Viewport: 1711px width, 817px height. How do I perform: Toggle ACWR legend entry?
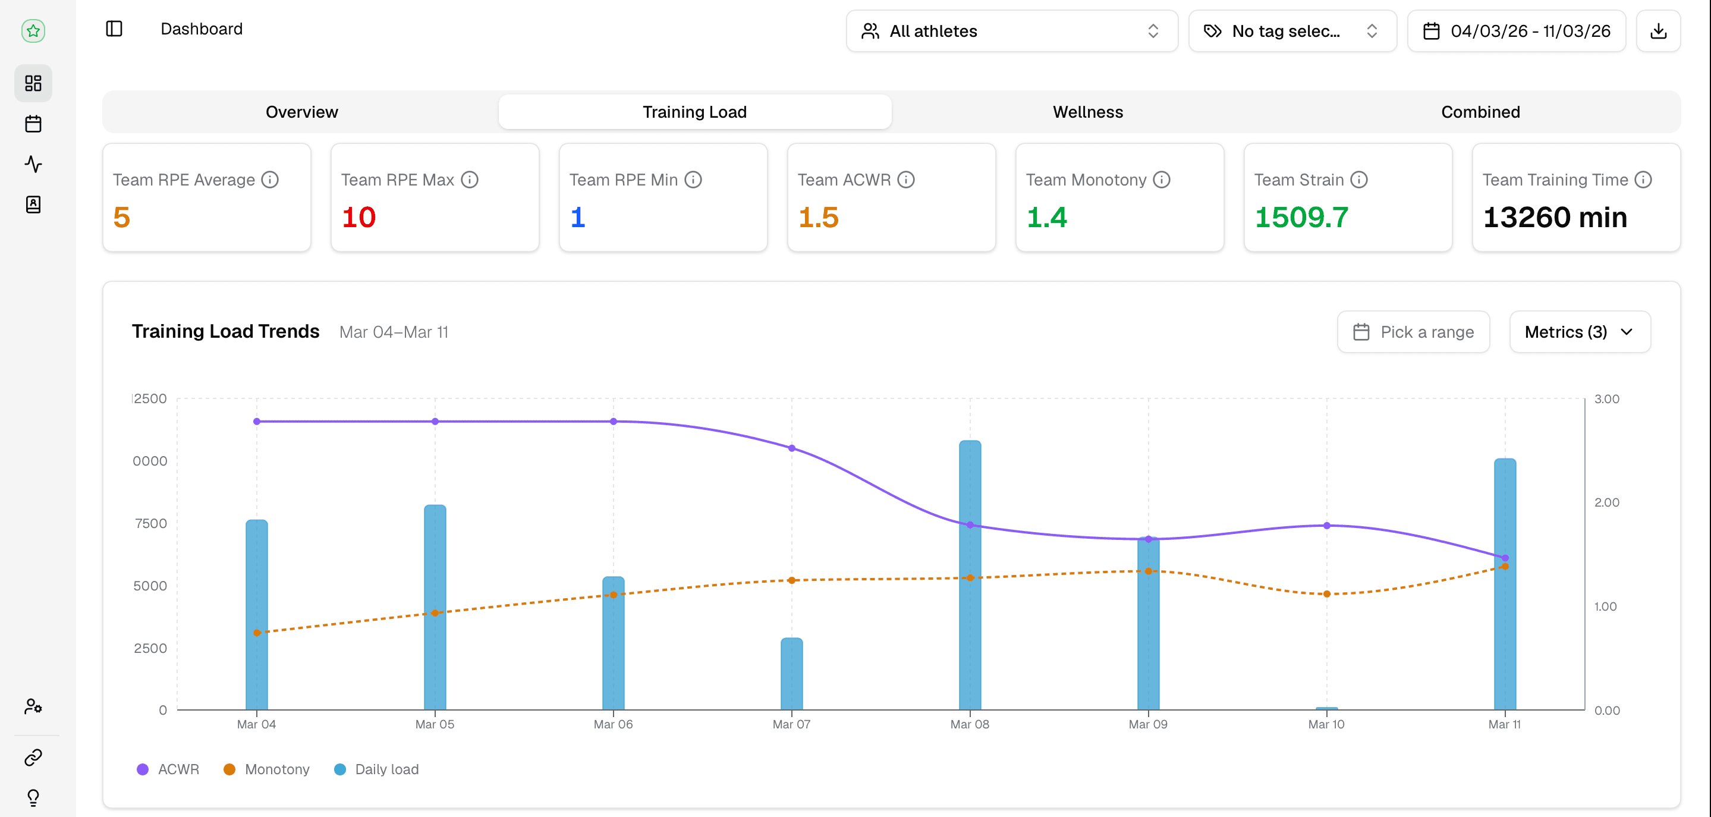tap(168, 769)
